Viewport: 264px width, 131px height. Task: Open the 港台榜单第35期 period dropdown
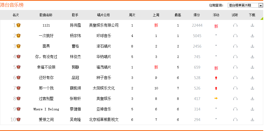click(245, 5)
